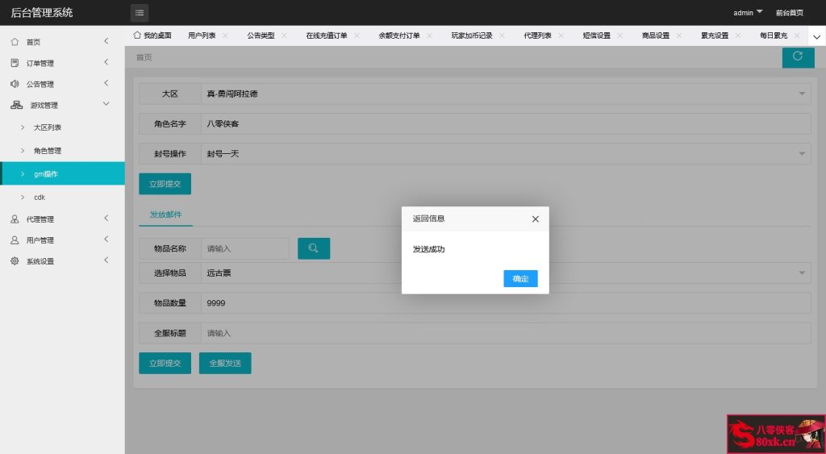Close the 短信设置 tab
826x454 pixels.
[x=620, y=35]
